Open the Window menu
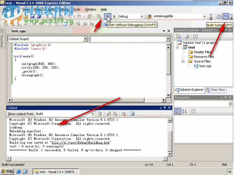The image size is (234, 175). coord(91,9)
